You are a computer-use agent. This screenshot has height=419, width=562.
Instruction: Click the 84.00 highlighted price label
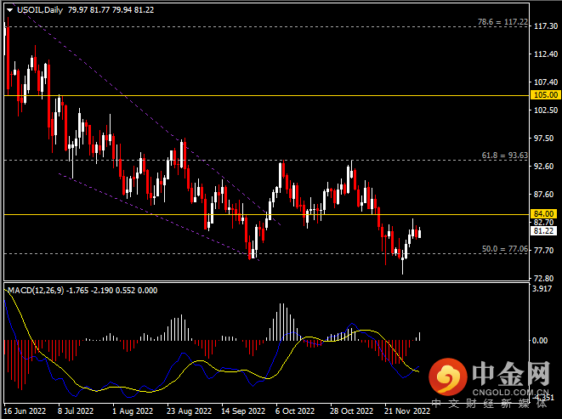tap(543, 213)
